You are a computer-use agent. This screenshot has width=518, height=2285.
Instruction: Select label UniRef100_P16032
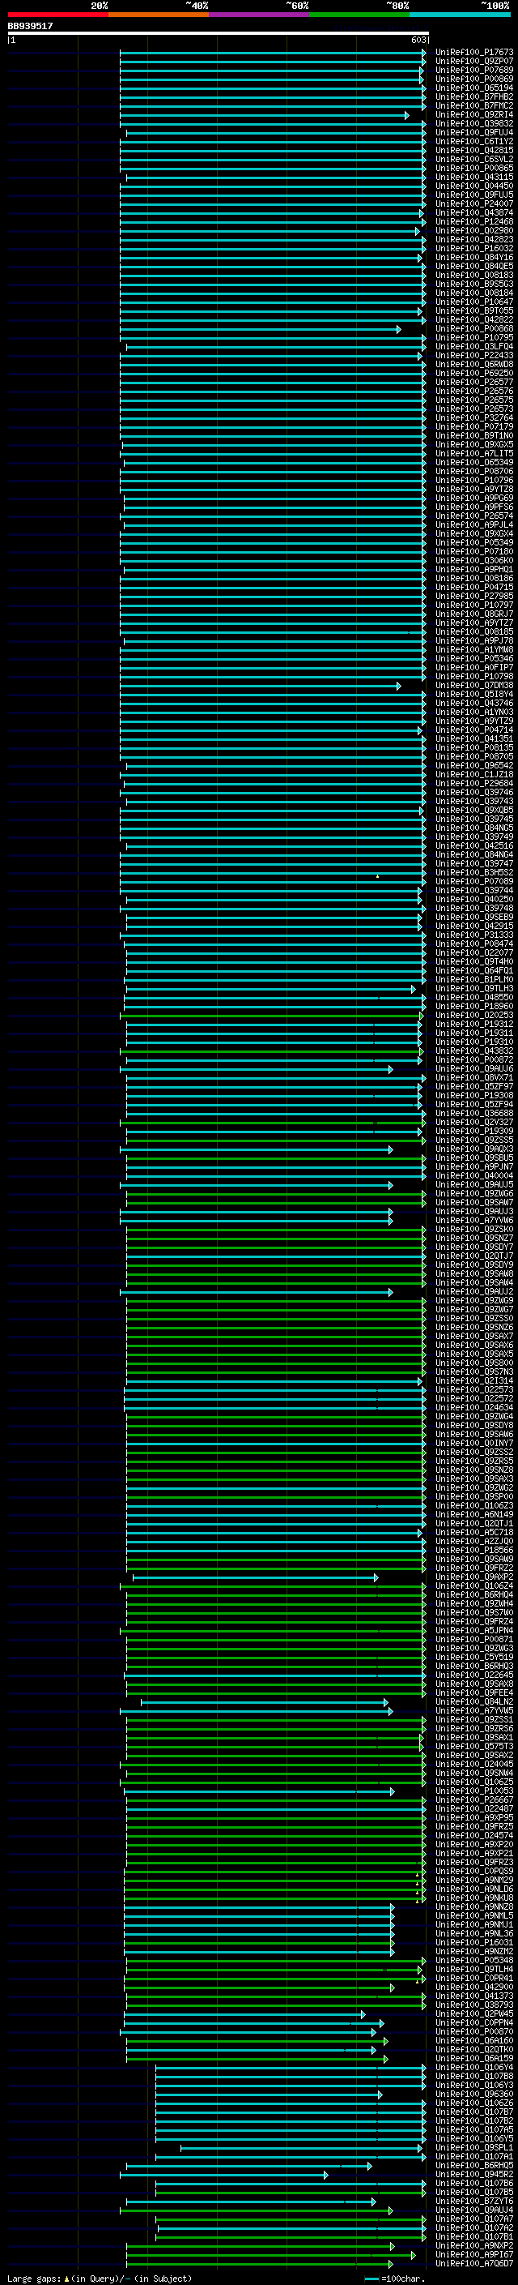pos(474,250)
